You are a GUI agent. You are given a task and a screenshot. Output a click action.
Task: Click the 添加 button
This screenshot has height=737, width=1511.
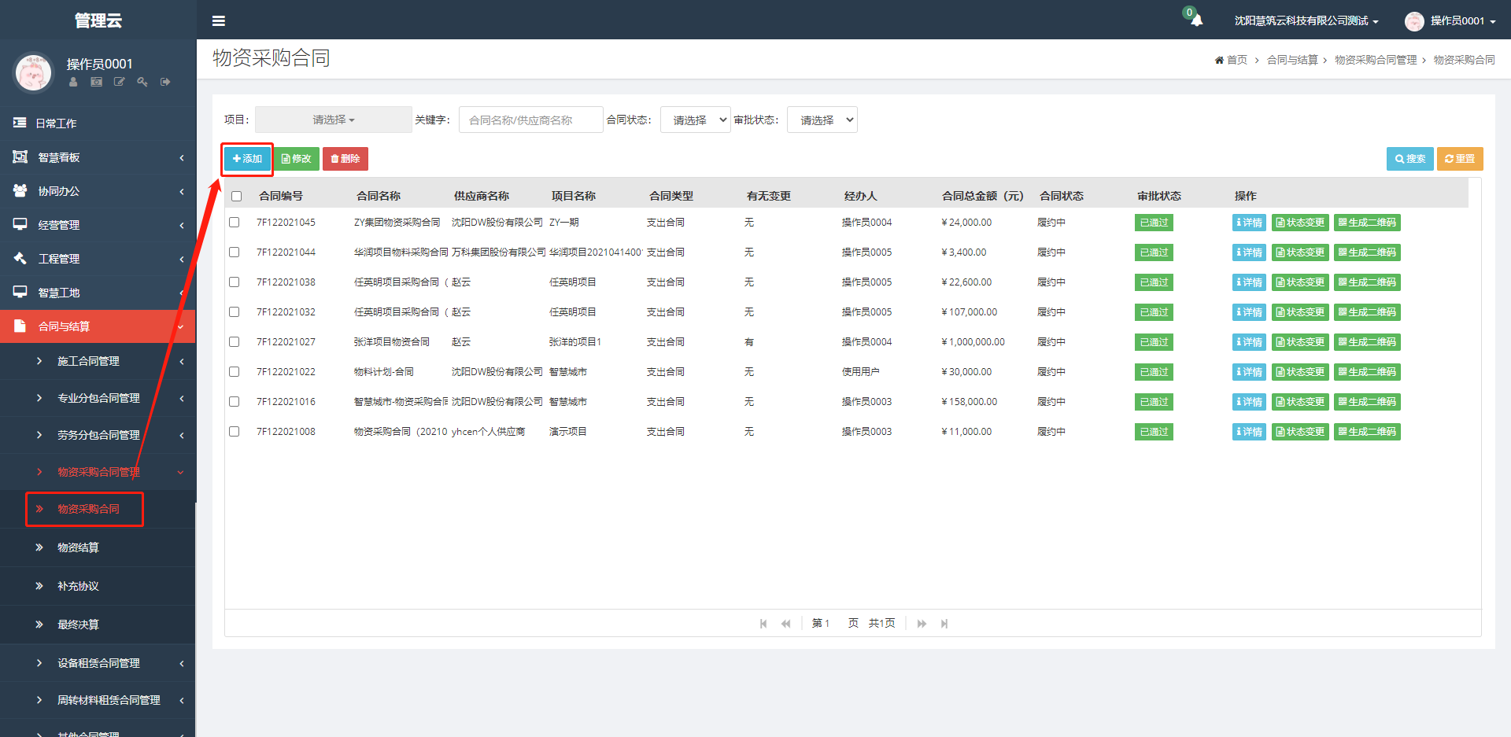tap(247, 159)
